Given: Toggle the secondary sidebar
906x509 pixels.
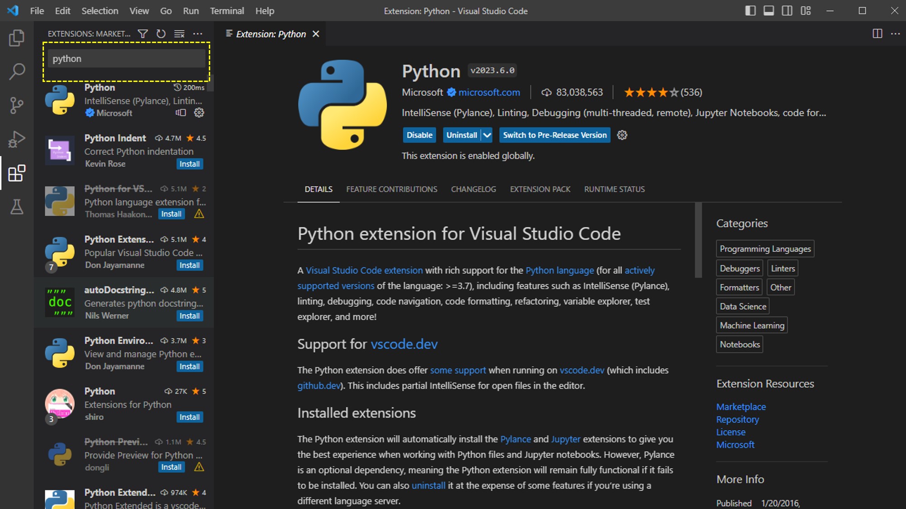Looking at the screenshot, I should 787,10.
